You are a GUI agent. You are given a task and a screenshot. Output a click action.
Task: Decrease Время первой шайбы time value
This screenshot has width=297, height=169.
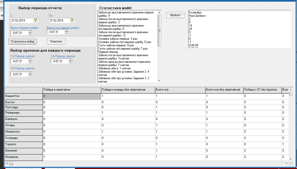(x=30, y=34)
